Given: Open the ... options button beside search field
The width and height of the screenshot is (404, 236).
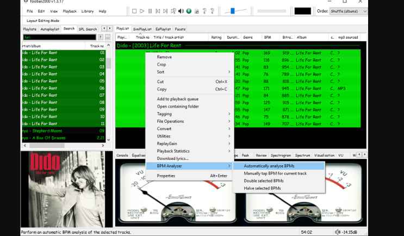Looking at the screenshot, I should [x=108, y=38].
